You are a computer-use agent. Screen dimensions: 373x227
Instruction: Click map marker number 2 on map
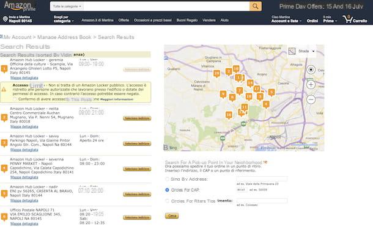229,72
